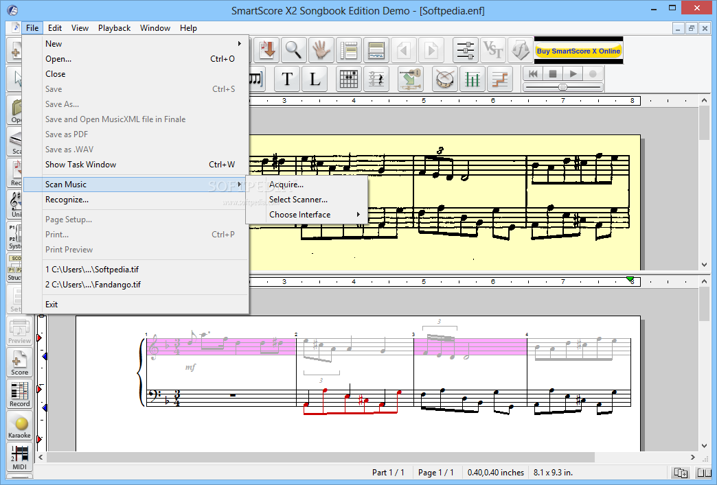717x485 pixels.
Task: Open the MIDI sidebar icon
Action: 19,457
